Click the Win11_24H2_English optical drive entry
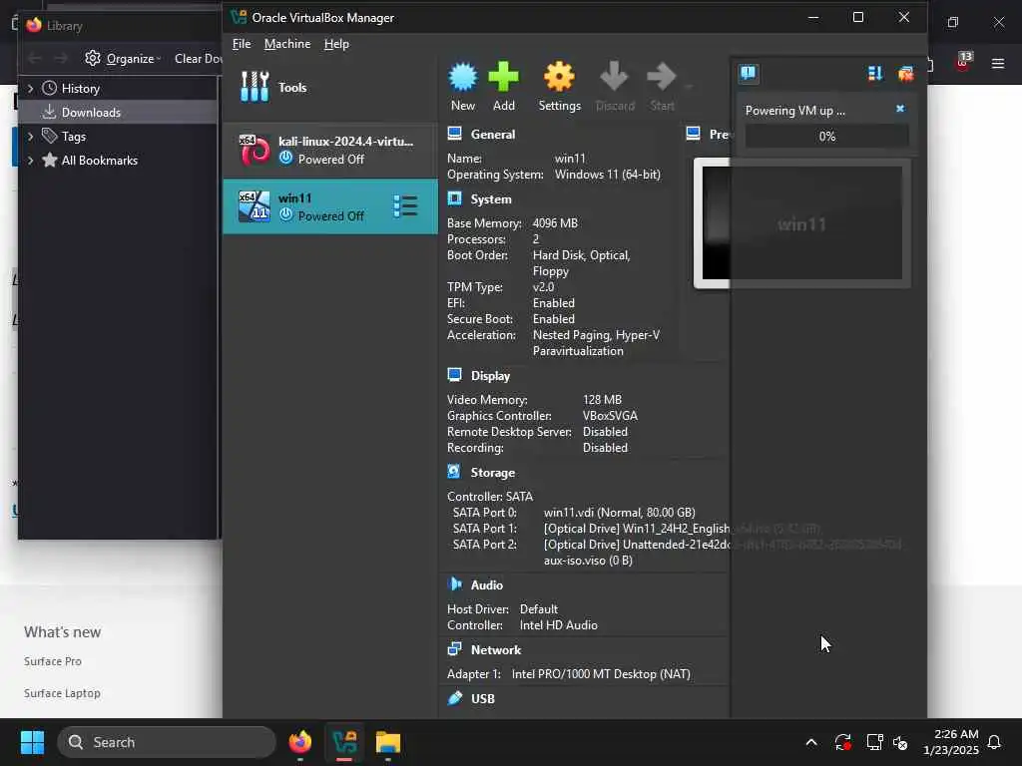This screenshot has width=1022, height=766. [x=681, y=529]
